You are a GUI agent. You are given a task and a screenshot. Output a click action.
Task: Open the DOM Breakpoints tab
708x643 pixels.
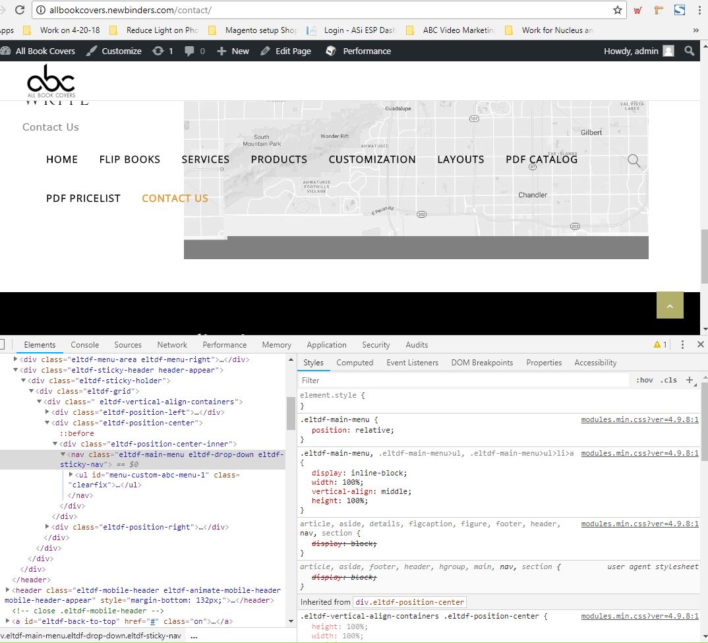click(482, 363)
